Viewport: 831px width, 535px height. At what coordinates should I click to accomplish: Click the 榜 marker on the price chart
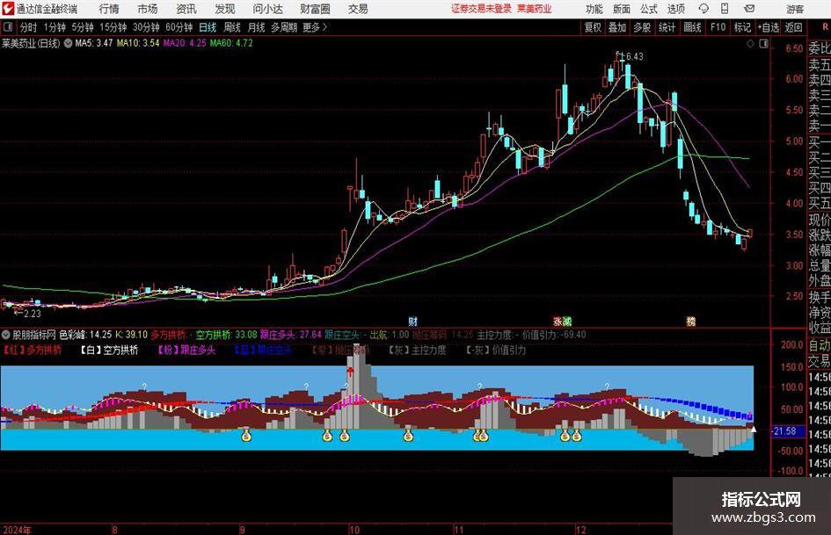tap(690, 321)
